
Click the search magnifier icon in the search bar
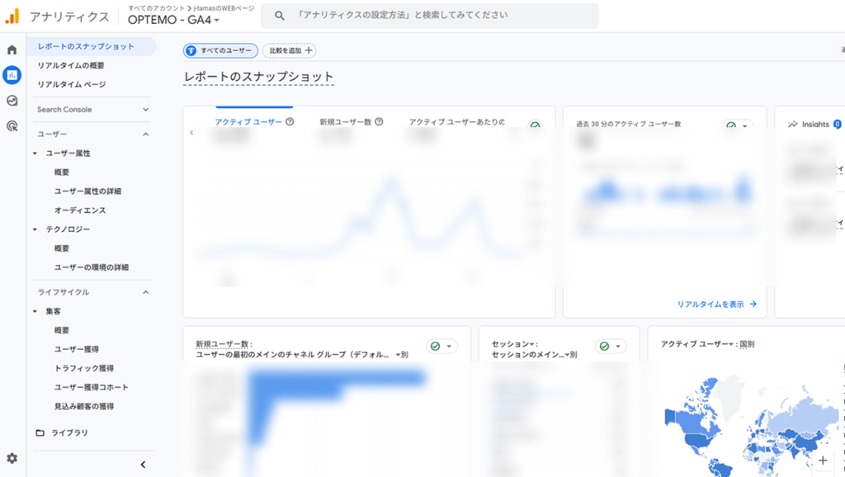pyautogui.click(x=280, y=15)
